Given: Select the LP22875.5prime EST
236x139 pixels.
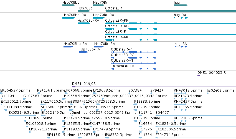Looking at the screenshot, I should point(80,138).
